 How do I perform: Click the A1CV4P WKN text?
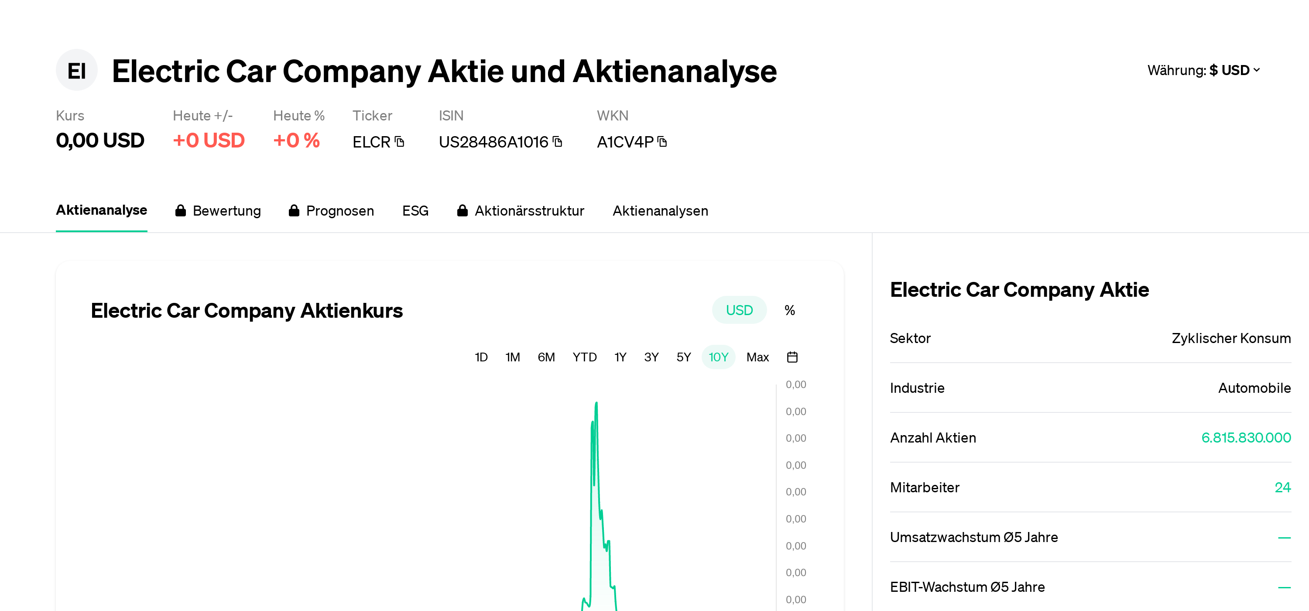[x=625, y=142]
